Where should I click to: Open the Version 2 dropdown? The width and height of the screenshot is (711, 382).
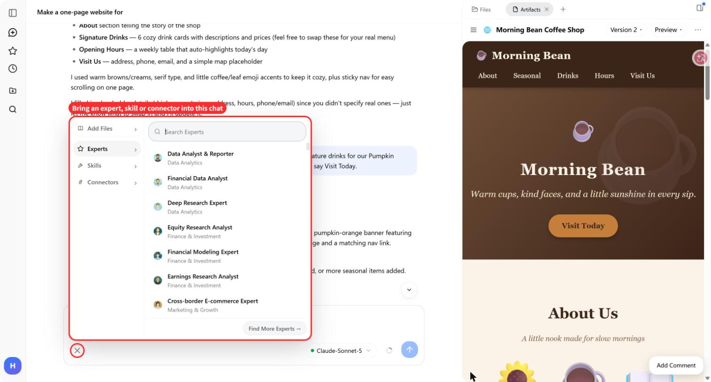(626, 30)
